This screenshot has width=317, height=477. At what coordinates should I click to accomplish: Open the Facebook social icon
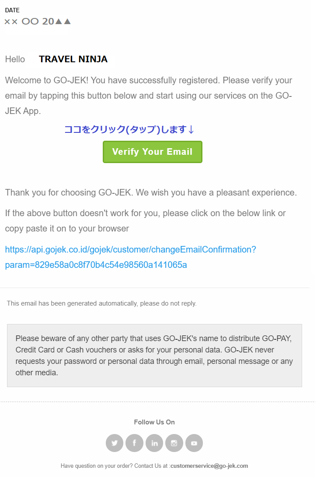134,443
